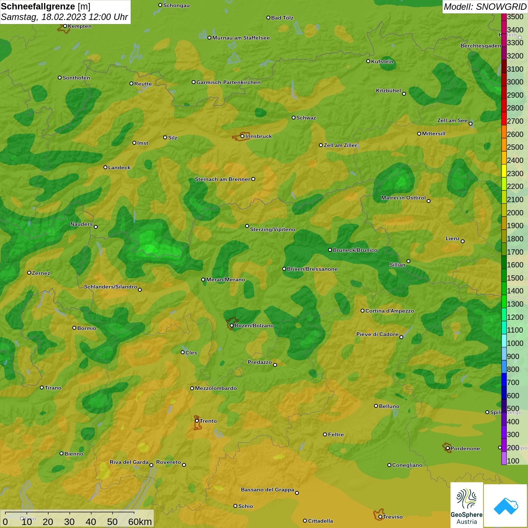Click the 2000 legend value

tap(515, 213)
